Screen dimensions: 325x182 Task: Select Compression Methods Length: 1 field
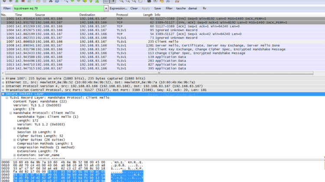coord(45,144)
